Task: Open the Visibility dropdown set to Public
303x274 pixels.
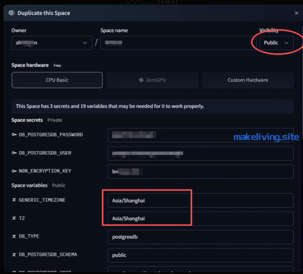Action: 277,43
